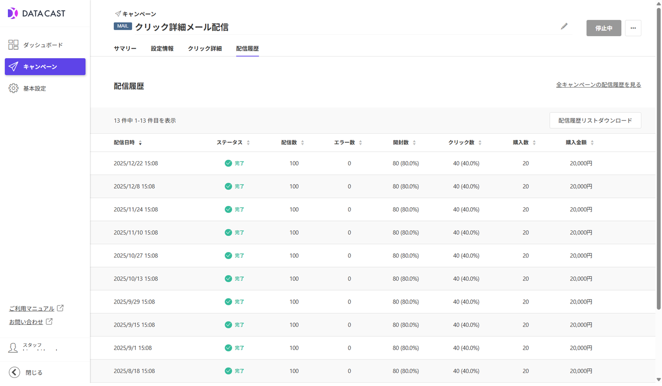The width and height of the screenshot is (662, 386).
Task: Switch to the サマリー tab
Action: click(x=125, y=49)
